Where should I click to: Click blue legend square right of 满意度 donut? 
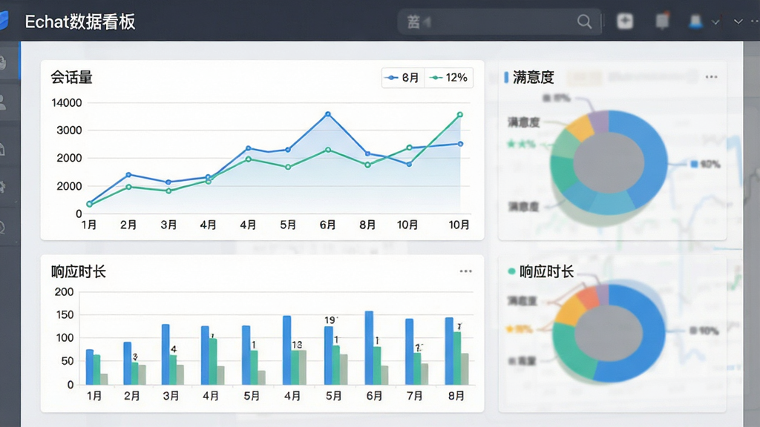[694, 164]
